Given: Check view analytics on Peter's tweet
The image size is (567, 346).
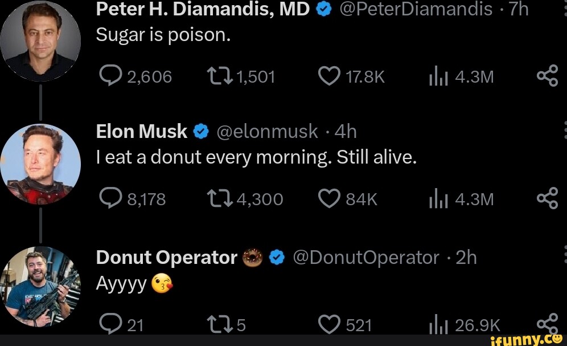Looking at the screenshot, I should pyautogui.click(x=438, y=75).
